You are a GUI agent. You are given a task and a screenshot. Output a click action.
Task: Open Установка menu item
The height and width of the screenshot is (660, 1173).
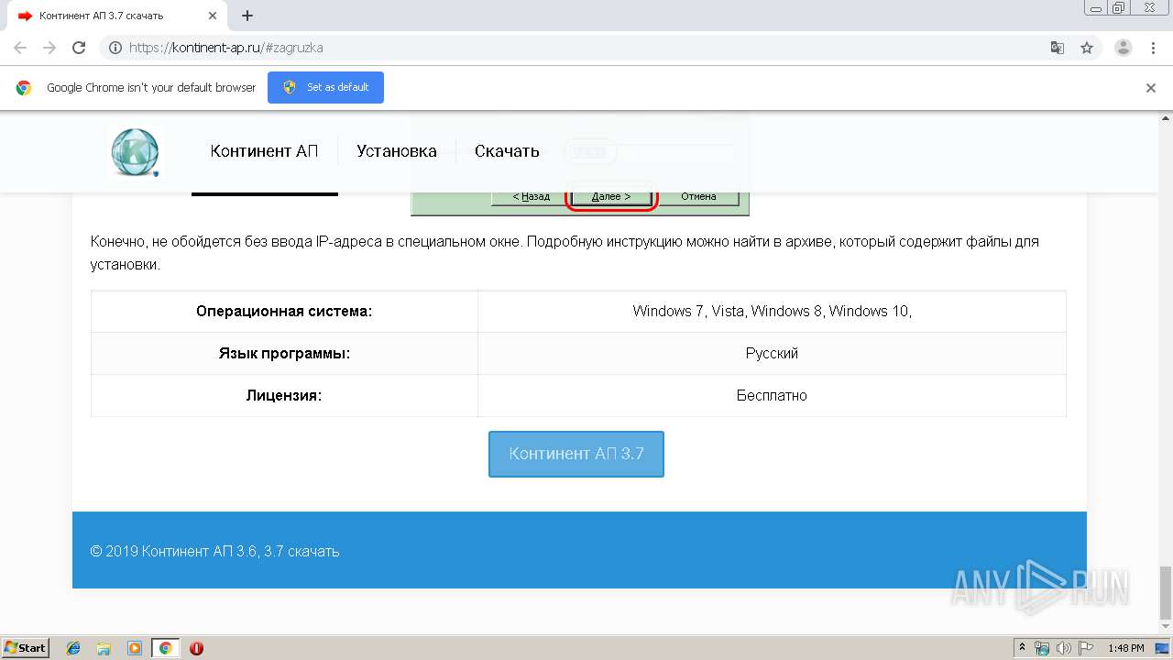click(397, 151)
